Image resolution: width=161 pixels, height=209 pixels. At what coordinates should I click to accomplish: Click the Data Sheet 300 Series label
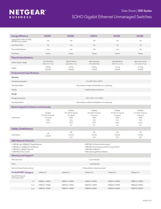(136, 11)
